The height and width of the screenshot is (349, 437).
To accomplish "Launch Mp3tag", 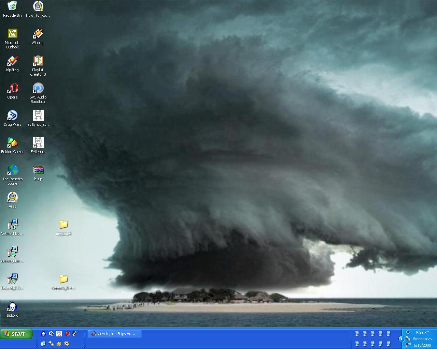I will pyautogui.click(x=12, y=62).
